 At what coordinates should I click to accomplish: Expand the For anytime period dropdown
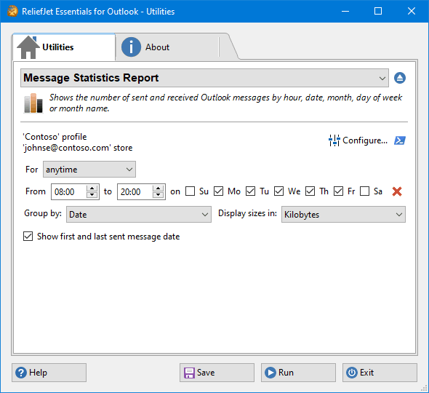point(89,170)
